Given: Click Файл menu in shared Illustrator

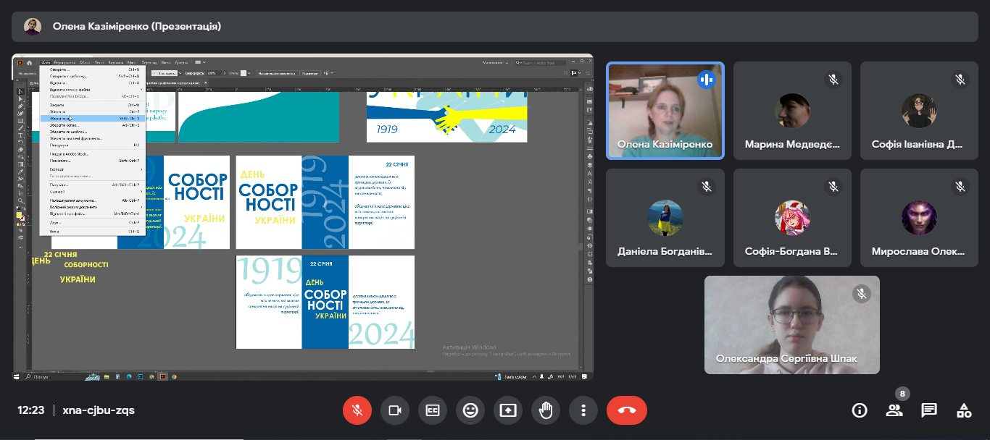Looking at the screenshot, I should 46,62.
